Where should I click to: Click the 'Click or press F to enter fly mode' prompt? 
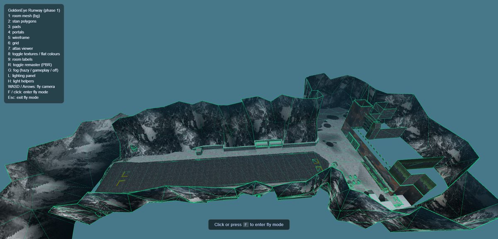tap(249, 224)
